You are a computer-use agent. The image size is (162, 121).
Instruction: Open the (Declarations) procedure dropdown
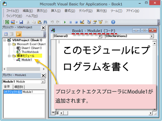click(151, 36)
